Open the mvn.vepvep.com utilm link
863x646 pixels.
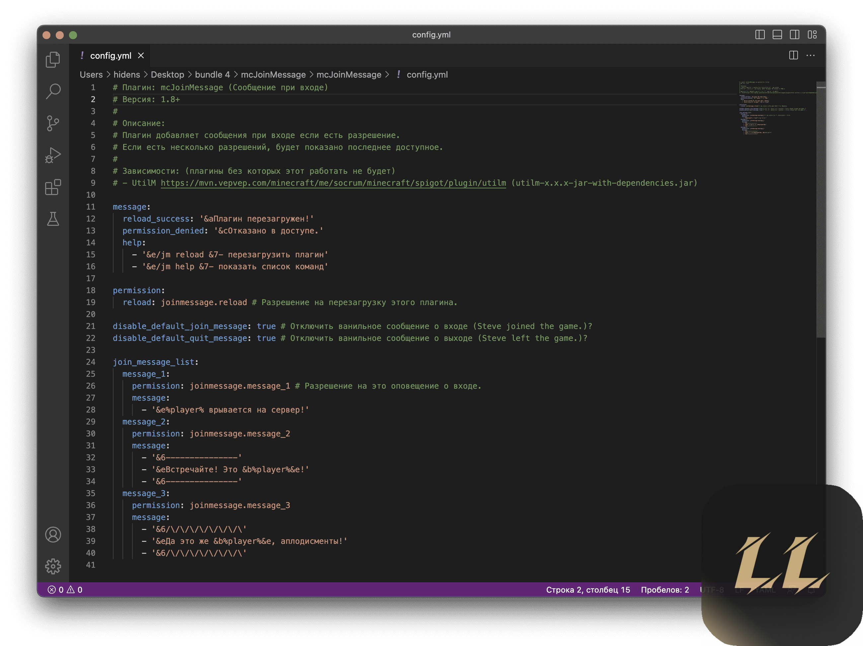tap(333, 183)
